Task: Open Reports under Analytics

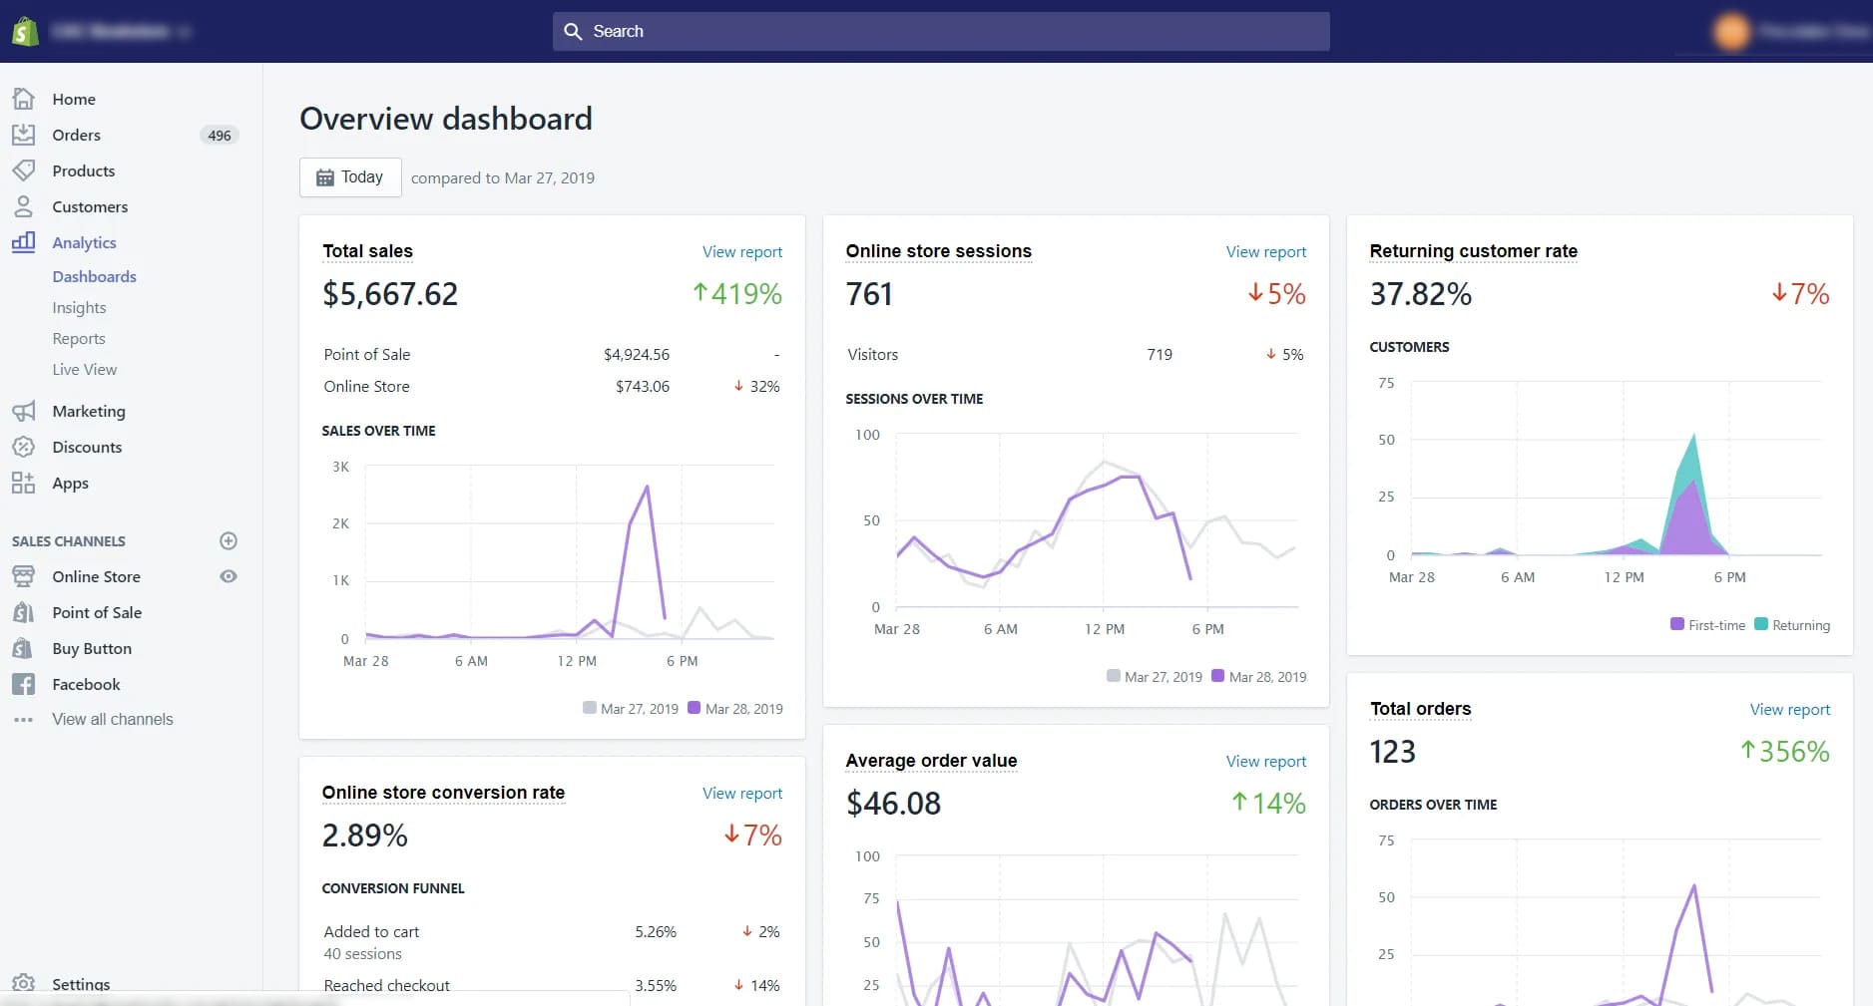Action: point(79,338)
